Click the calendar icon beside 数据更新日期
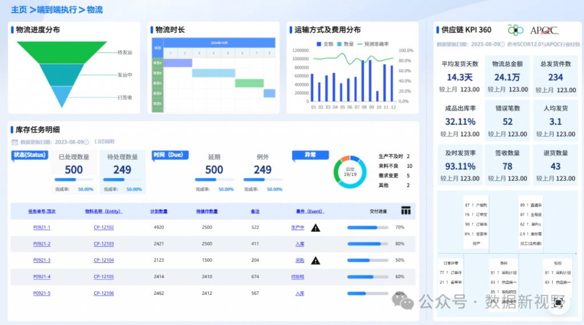Viewport: 584px width, 325px height. tap(15, 142)
